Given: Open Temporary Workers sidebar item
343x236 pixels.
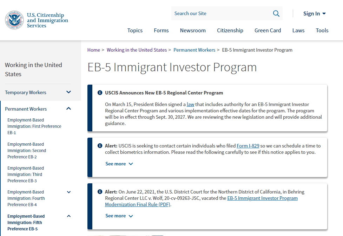Looking at the screenshot, I should coord(26,92).
